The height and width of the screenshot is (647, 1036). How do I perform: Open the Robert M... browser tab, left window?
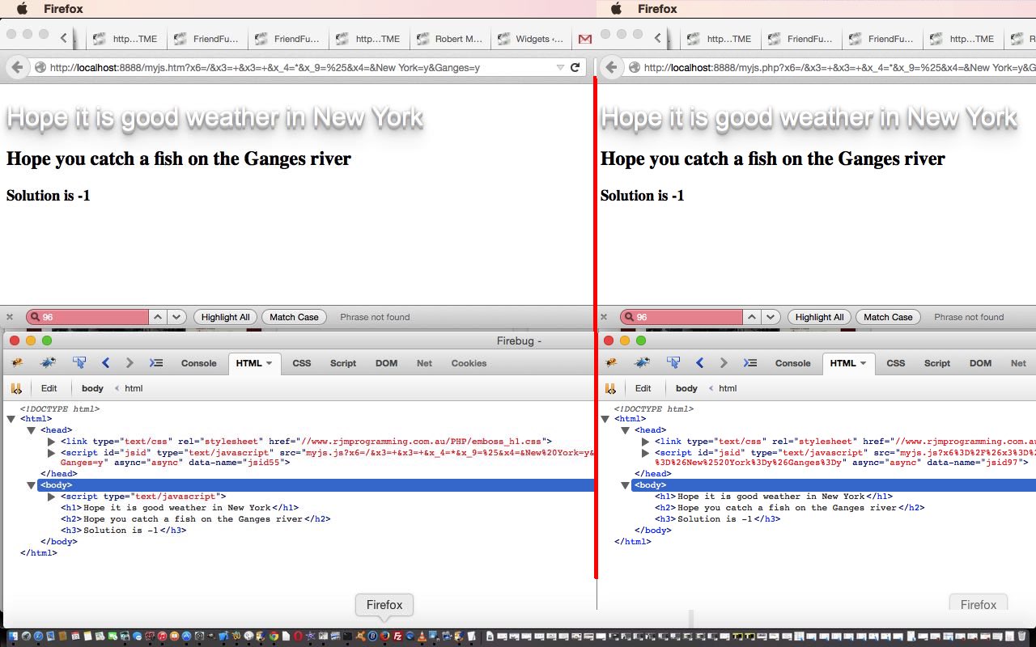(x=450, y=39)
